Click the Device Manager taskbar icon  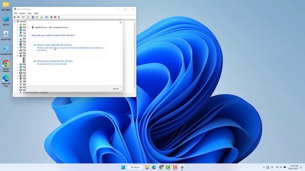[x=182, y=167]
